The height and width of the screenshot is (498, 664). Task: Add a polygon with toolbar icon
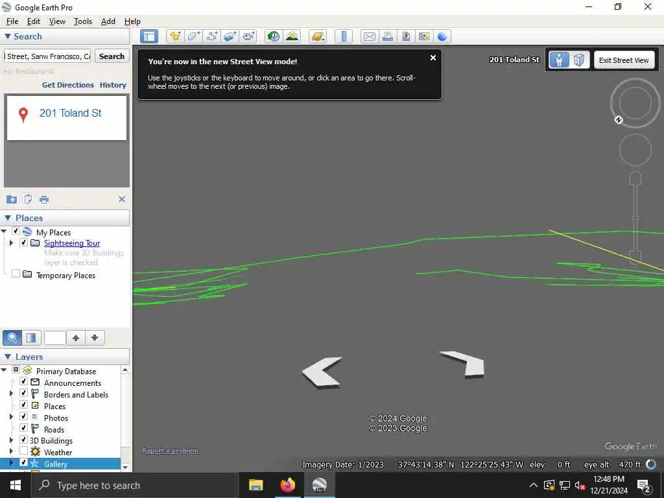193,36
